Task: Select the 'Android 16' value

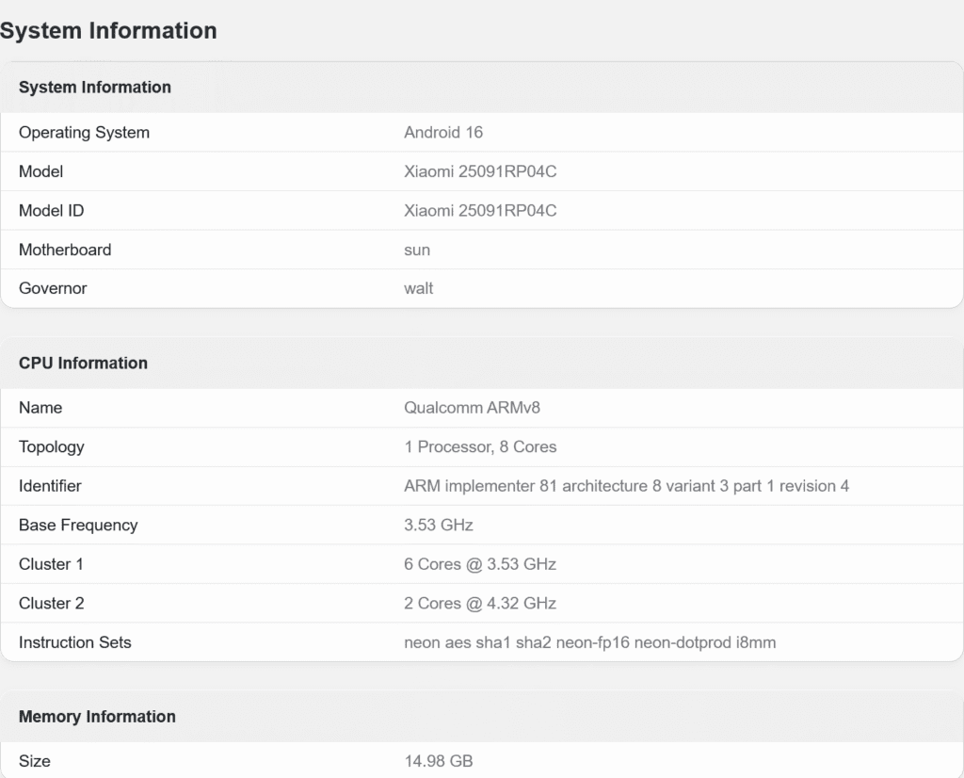Action: [x=443, y=132]
